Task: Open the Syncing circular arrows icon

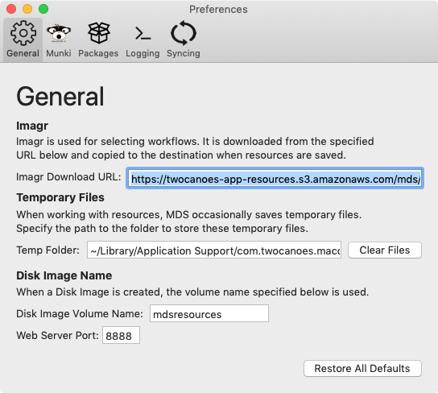Action: click(184, 33)
